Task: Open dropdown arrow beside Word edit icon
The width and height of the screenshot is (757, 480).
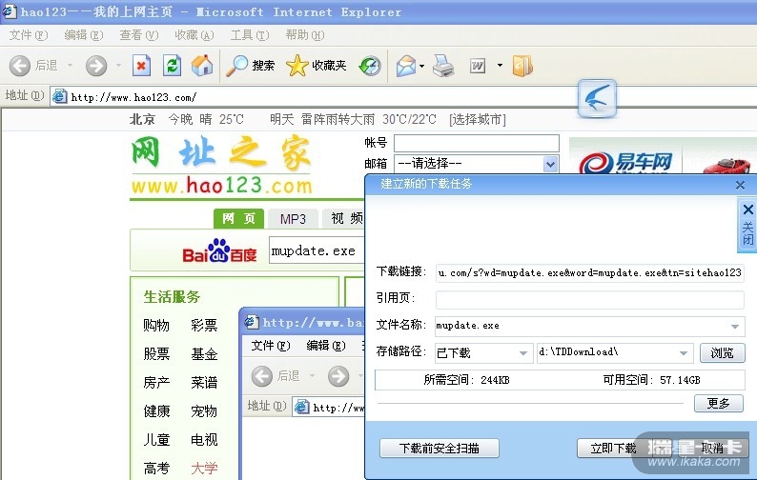Action: tap(501, 65)
